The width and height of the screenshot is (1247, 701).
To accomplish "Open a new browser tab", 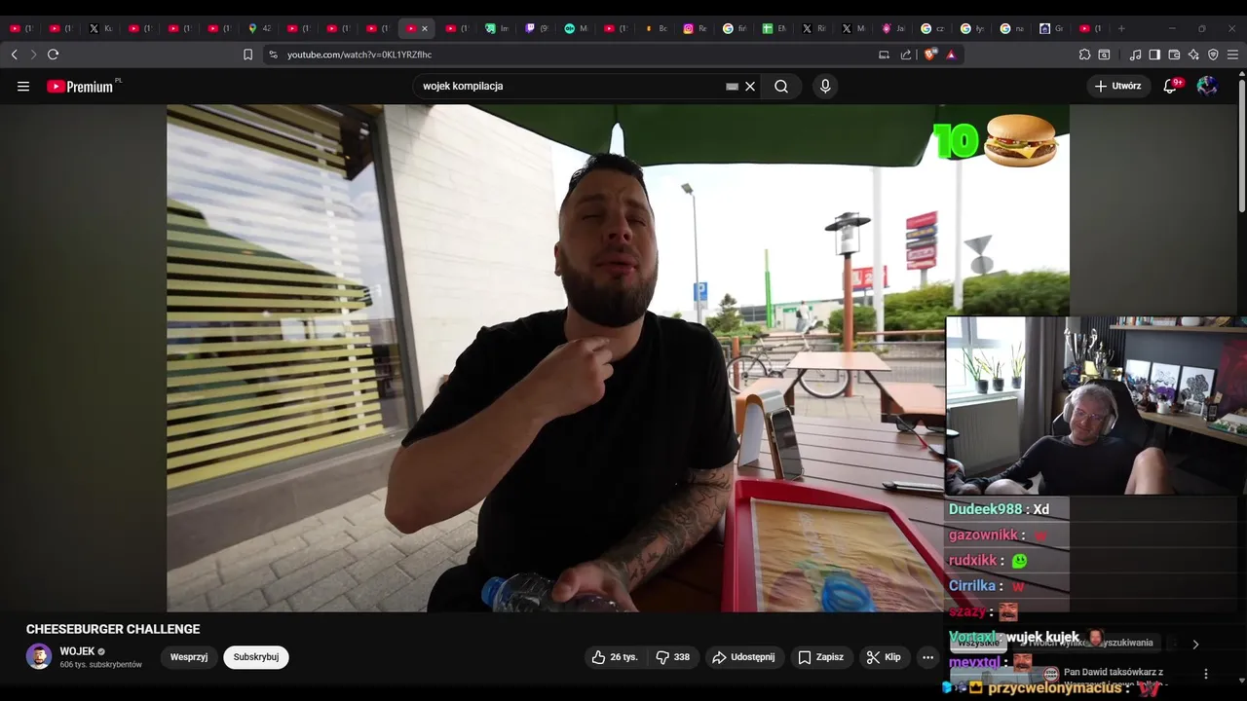I will (1121, 28).
